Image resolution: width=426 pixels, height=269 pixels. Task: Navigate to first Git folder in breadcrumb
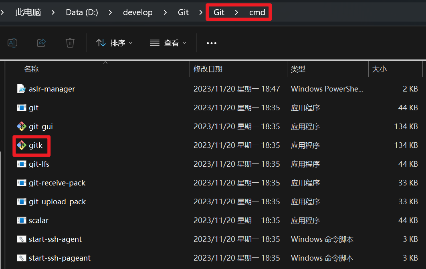coord(183,12)
